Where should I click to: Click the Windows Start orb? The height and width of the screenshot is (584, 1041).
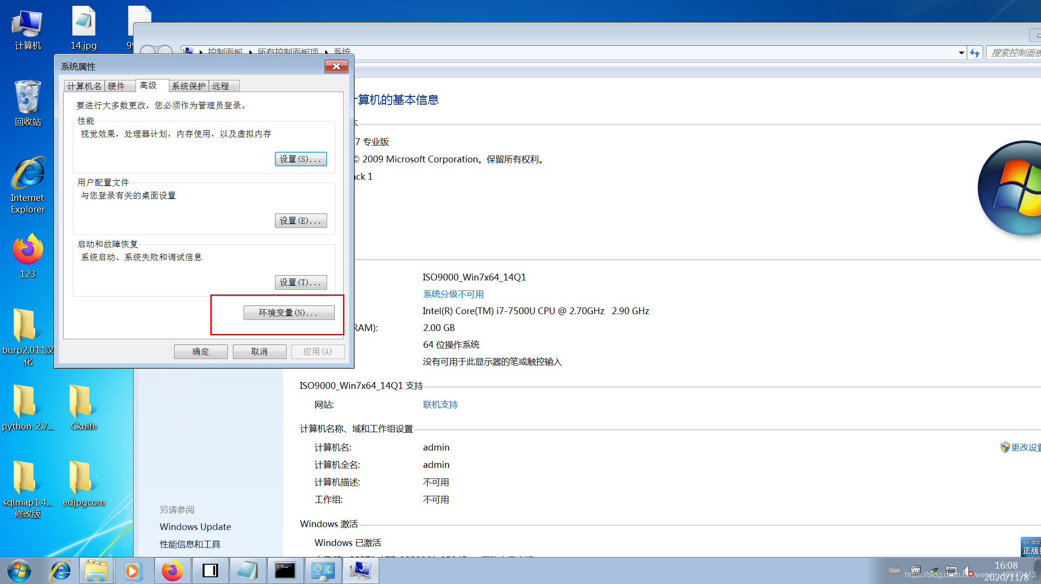[19, 571]
